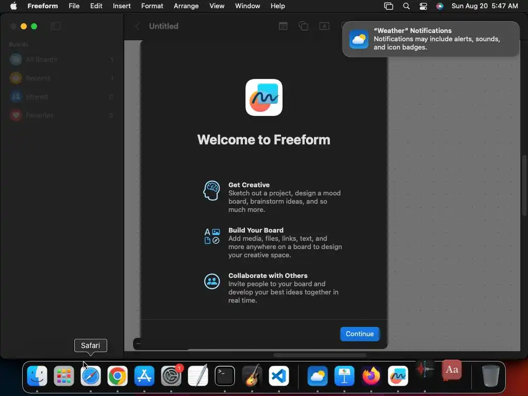Open Finder from the Dock
The image size is (528, 396).
point(37,376)
